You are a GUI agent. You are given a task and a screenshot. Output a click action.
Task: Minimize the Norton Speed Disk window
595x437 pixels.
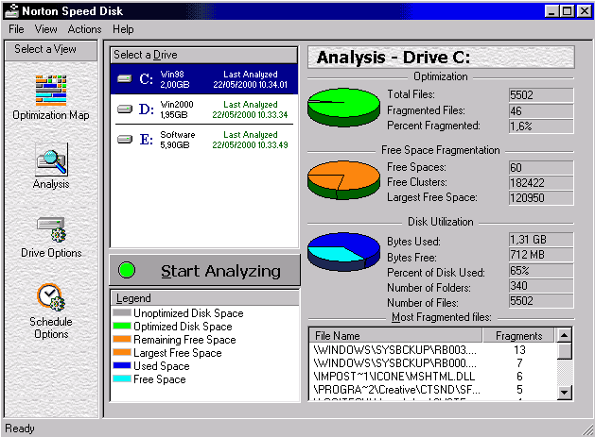pos(551,11)
